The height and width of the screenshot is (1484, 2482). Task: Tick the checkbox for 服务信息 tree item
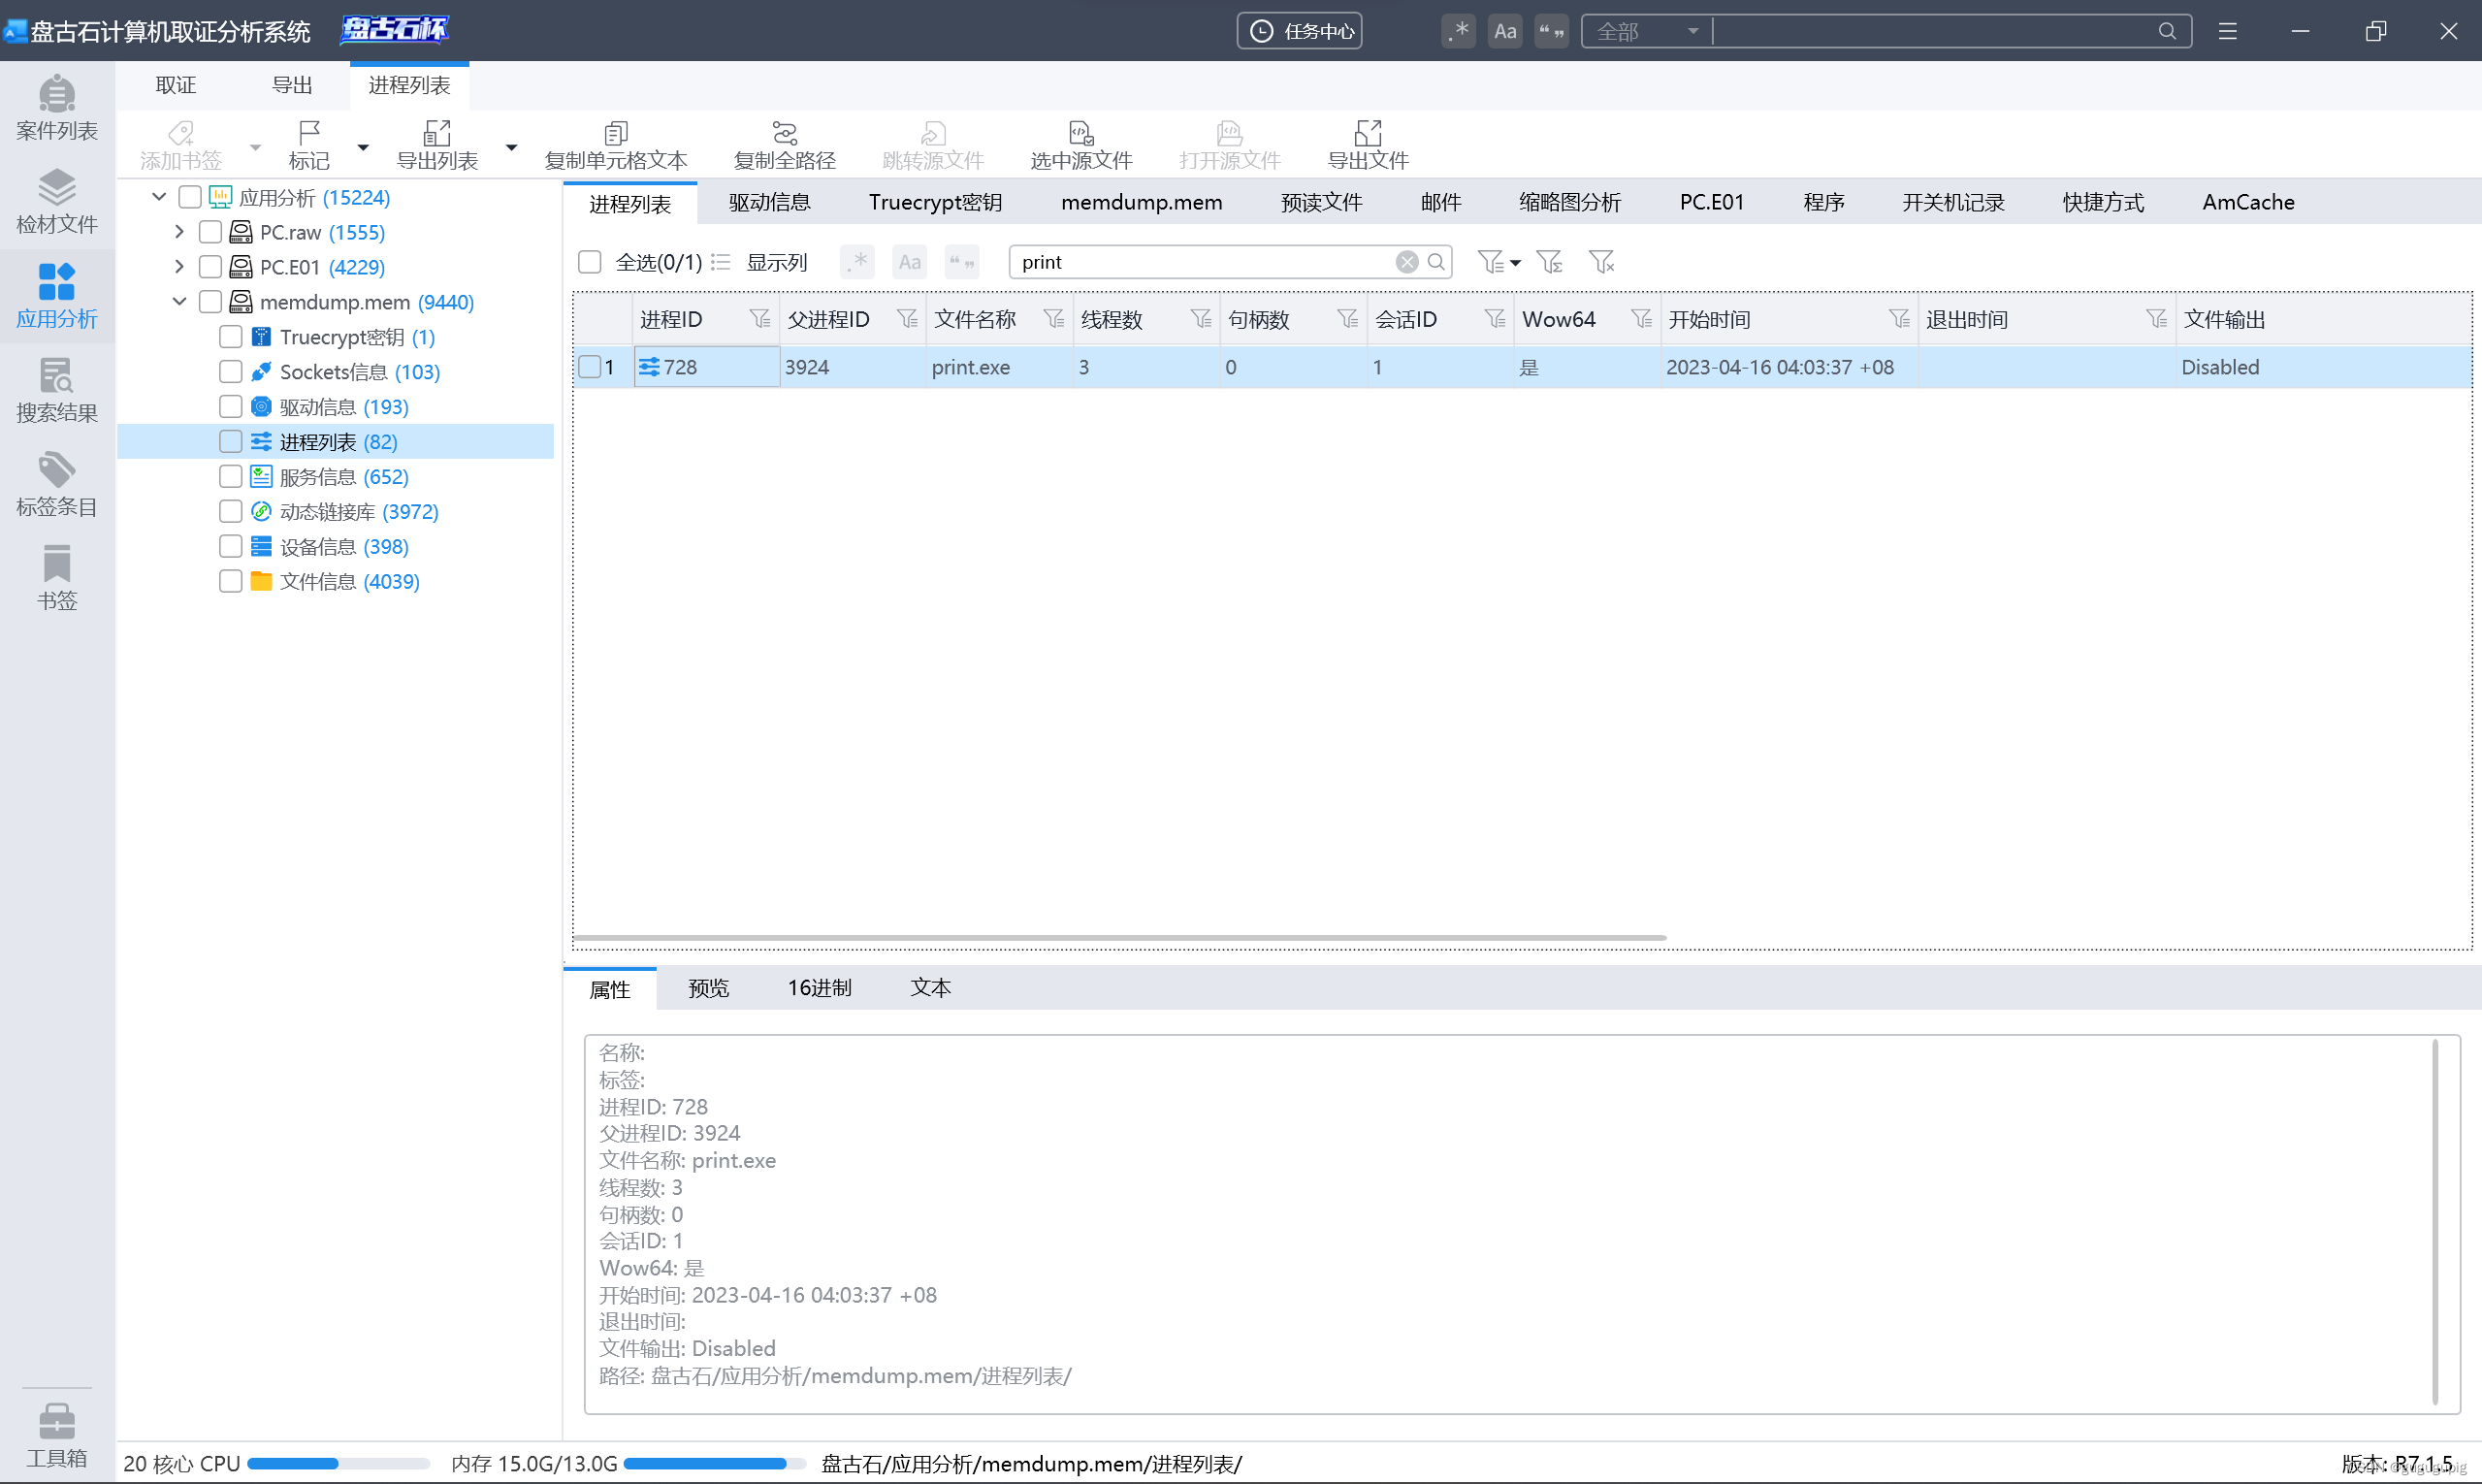coord(231,477)
